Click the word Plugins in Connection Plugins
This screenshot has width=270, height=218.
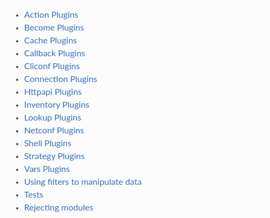pos(83,79)
